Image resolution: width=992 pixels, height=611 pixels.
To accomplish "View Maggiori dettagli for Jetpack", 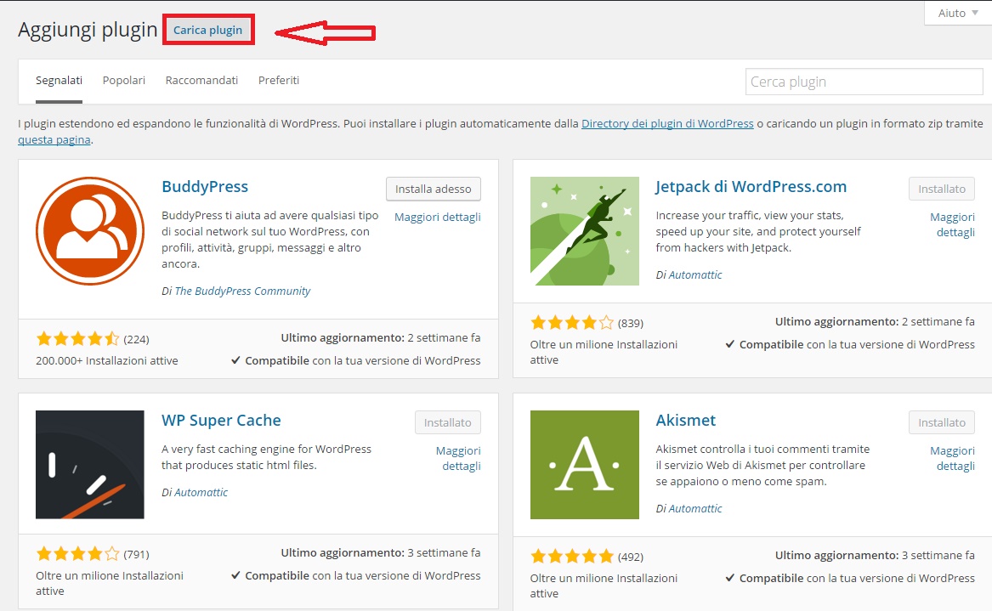I will coord(953,224).
